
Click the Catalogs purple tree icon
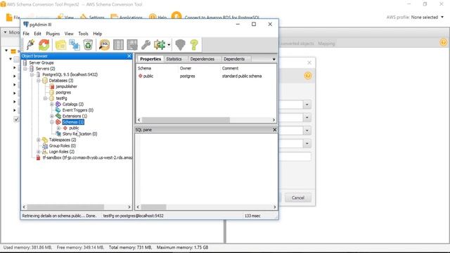tap(58, 104)
